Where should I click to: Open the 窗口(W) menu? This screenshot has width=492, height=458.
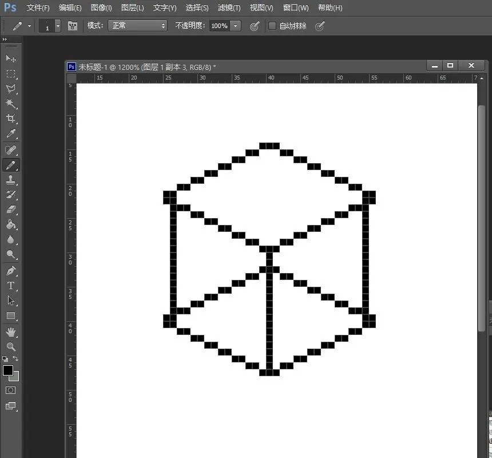(x=296, y=8)
